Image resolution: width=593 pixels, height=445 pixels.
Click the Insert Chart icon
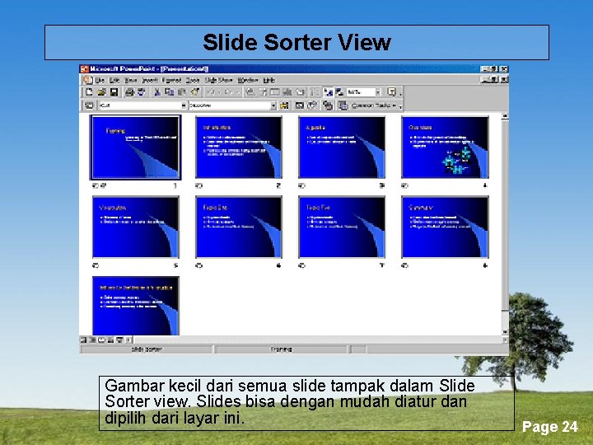click(287, 92)
